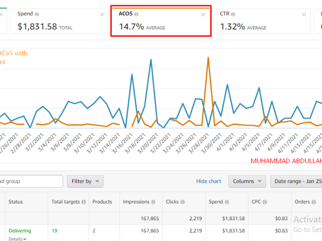Focus the ad group search field
322x241 pixels.
(x=31, y=181)
